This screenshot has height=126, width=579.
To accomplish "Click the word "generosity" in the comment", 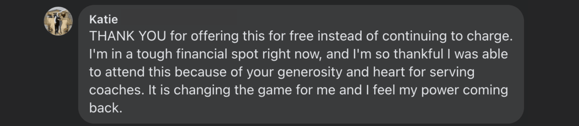I will pos(310,72).
